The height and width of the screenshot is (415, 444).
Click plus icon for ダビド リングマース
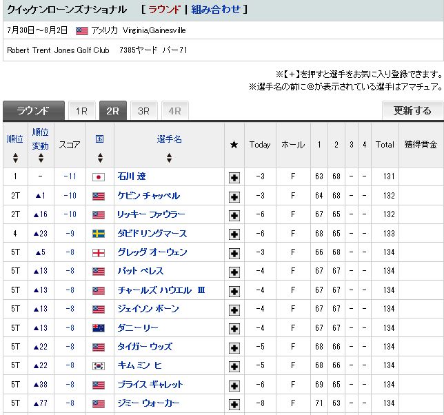[234, 234]
